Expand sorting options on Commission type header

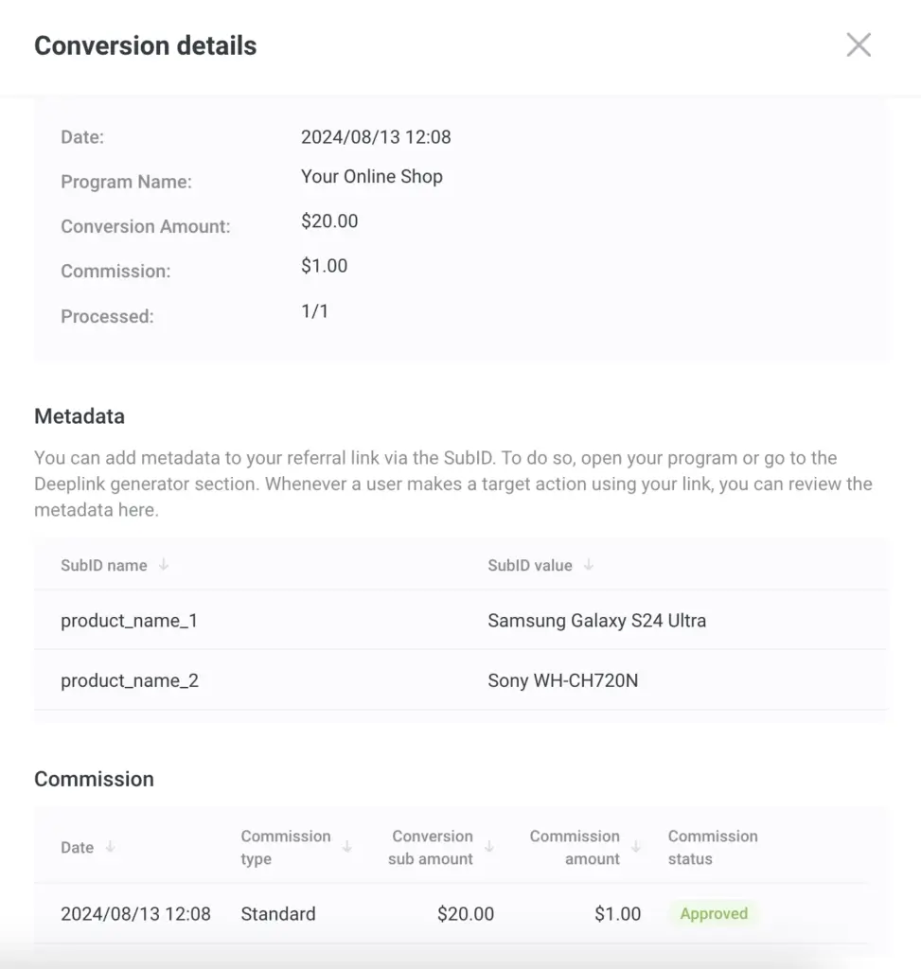346,849
